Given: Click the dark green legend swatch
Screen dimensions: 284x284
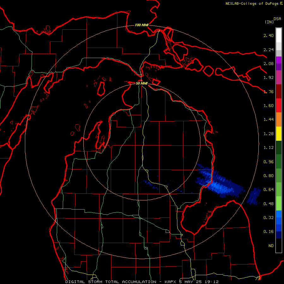Looking at the screenshot, I should pyautogui.click(x=279, y=147).
